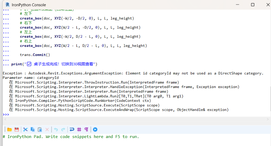
Task: Click the ScriptSource.ExecuteAndWrap stack trace line
Action: 119,110
